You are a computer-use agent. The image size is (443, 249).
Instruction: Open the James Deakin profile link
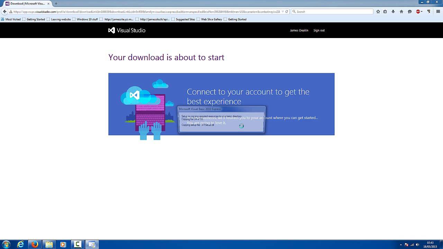[x=299, y=30]
